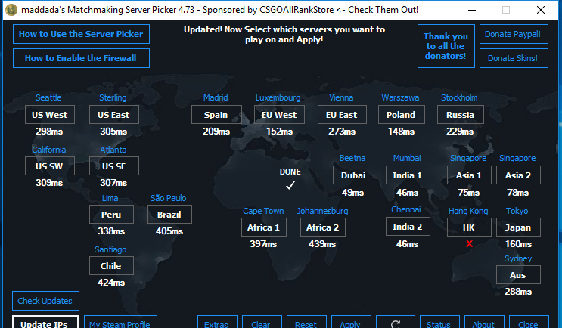Toggle the US West server button
This screenshot has height=328, width=562.
(x=50, y=115)
